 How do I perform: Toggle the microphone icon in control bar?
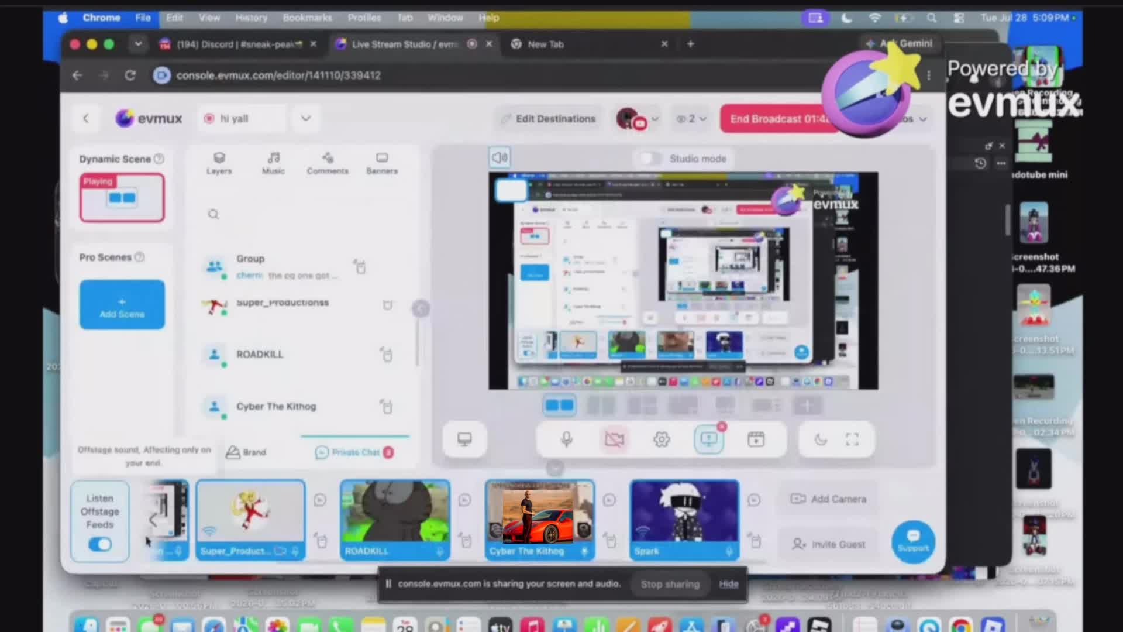tap(566, 439)
